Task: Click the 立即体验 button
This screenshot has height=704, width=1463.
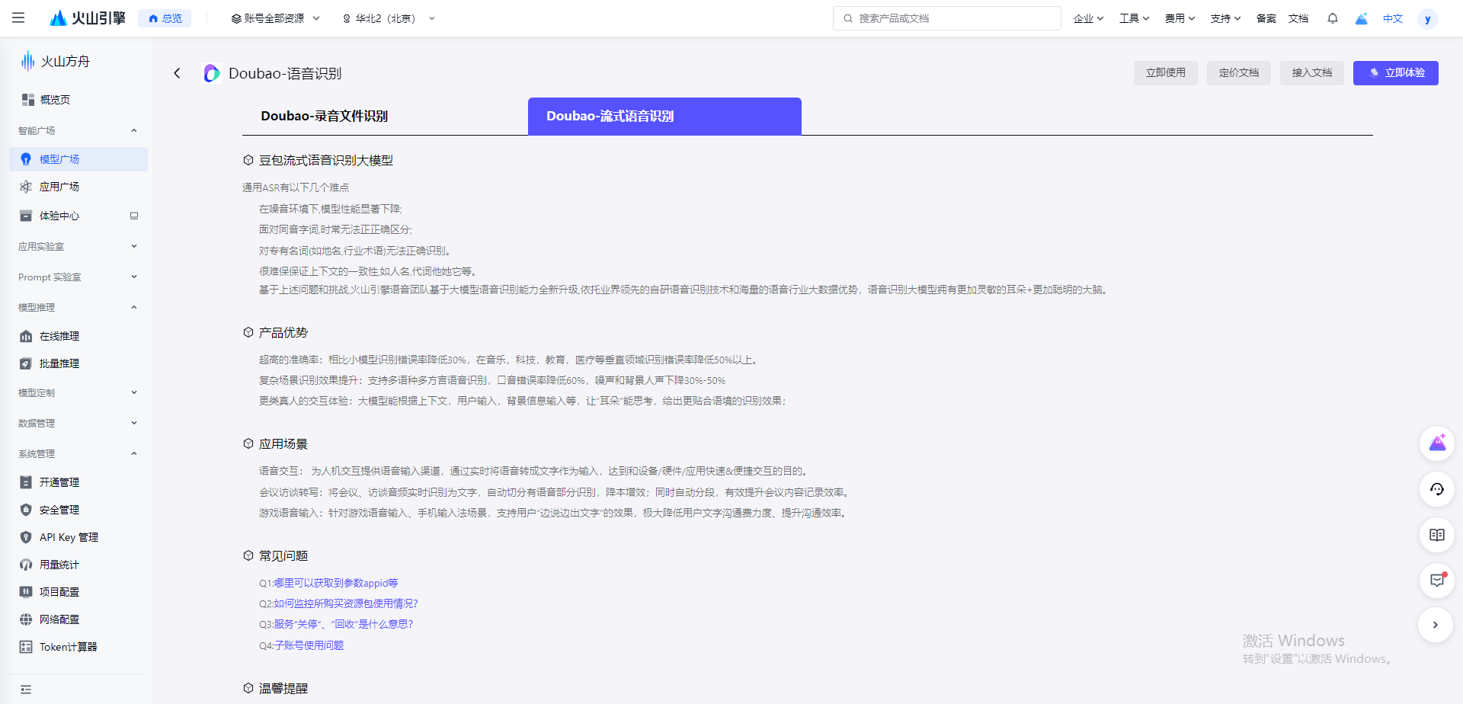Action: click(1396, 73)
